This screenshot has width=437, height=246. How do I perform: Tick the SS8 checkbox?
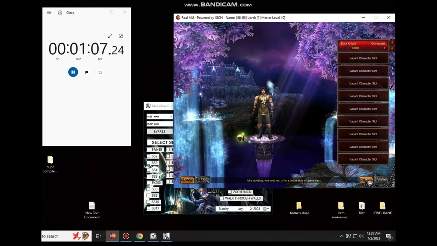pos(149,189)
